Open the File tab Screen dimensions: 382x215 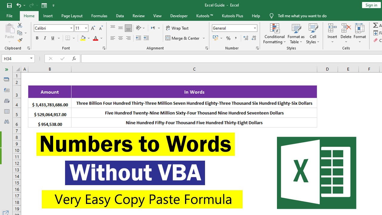[x=10, y=16]
